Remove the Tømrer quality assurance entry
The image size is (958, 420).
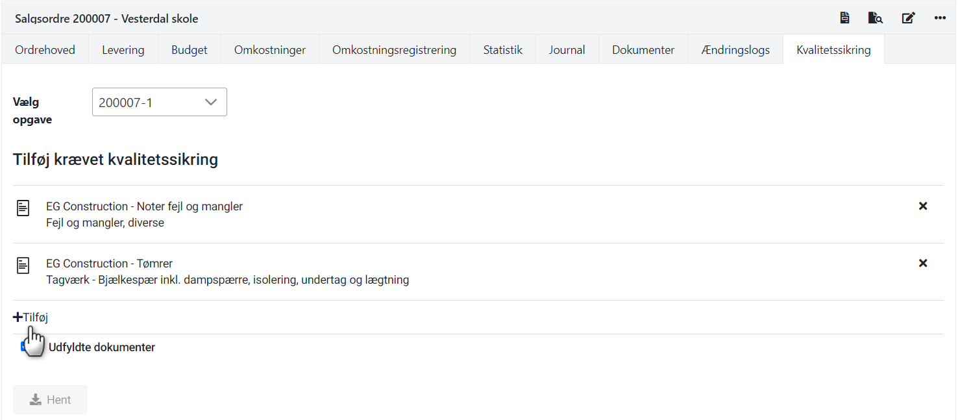[x=923, y=264]
